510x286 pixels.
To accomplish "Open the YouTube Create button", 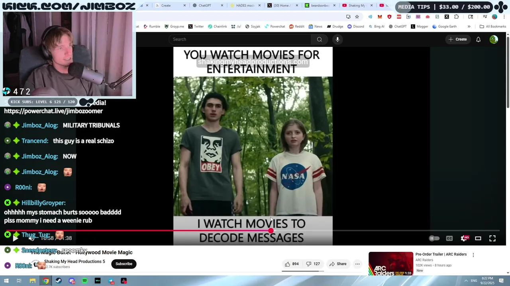I will (x=457, y=39).
